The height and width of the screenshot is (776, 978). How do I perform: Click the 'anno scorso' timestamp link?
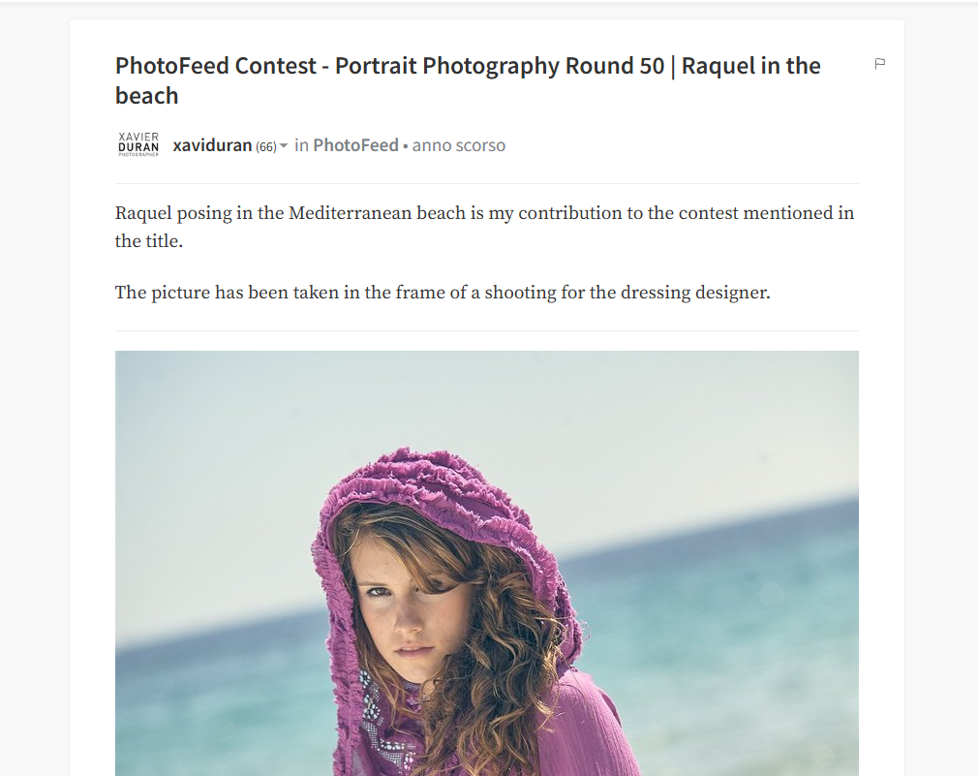pyautogui.click(x=458, y=145)
